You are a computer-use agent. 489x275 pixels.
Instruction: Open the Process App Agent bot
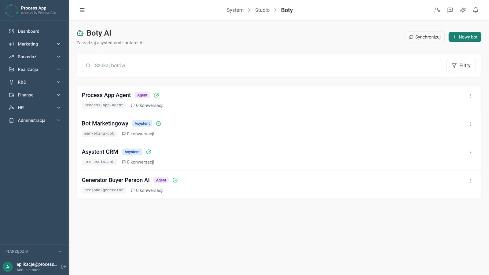coord(106,95)
